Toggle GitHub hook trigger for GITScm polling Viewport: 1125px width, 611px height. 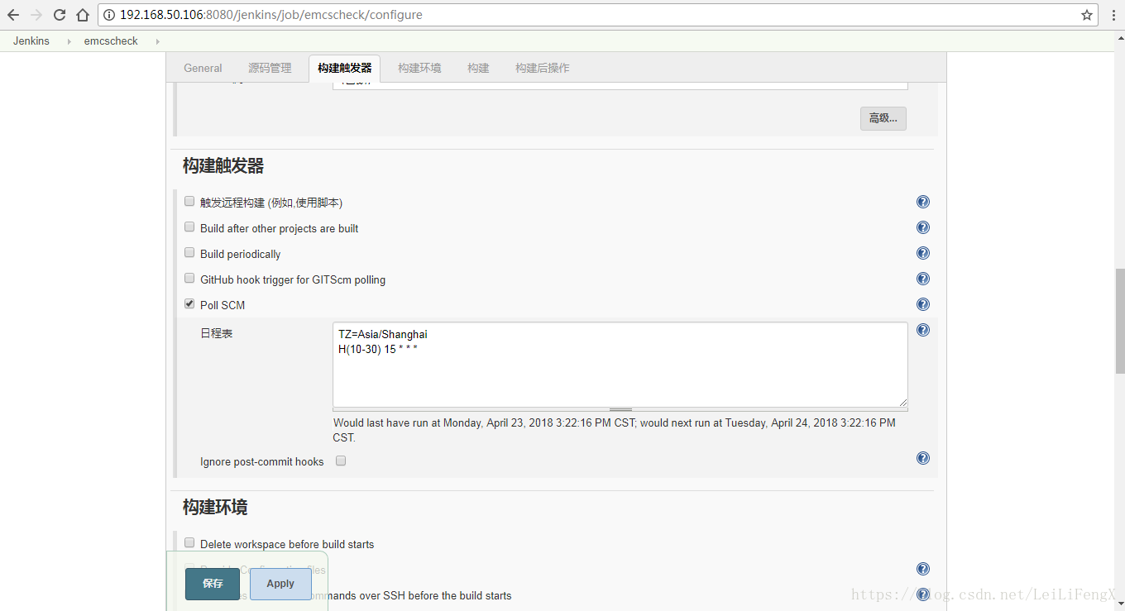(x=189, y=279)
